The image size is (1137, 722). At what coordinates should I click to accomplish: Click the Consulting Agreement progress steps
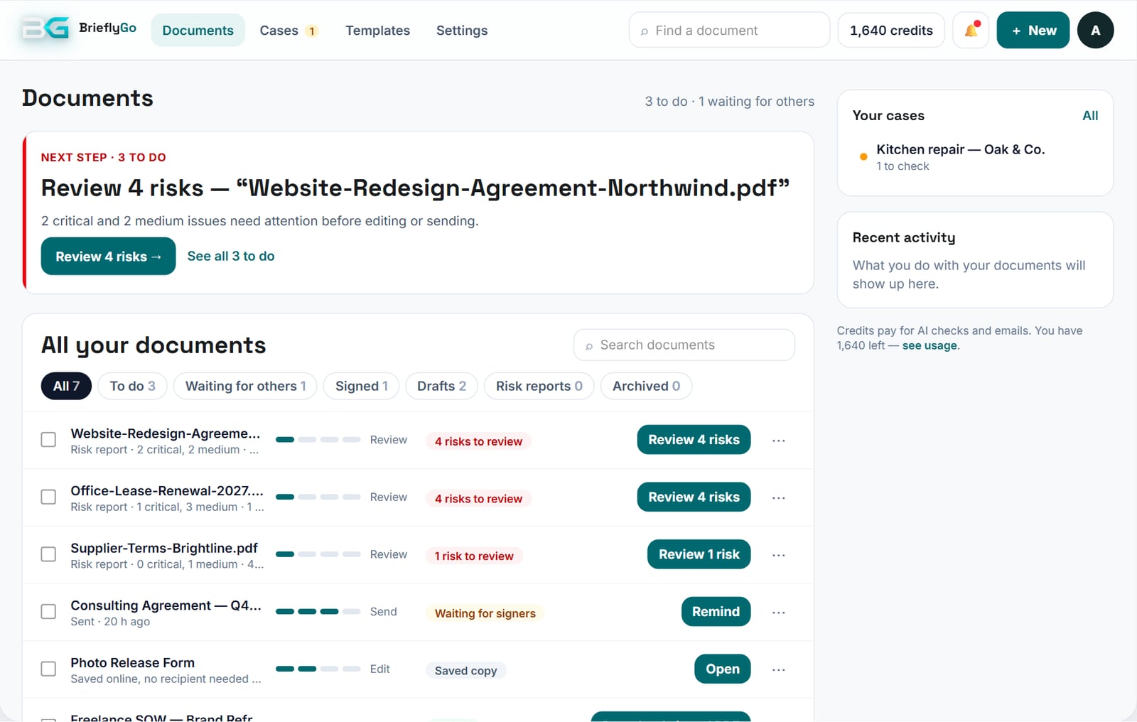click(x=318, y=611)
